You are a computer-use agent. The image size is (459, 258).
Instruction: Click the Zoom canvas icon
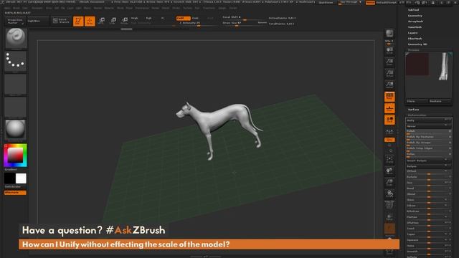[x=389, y=62]
